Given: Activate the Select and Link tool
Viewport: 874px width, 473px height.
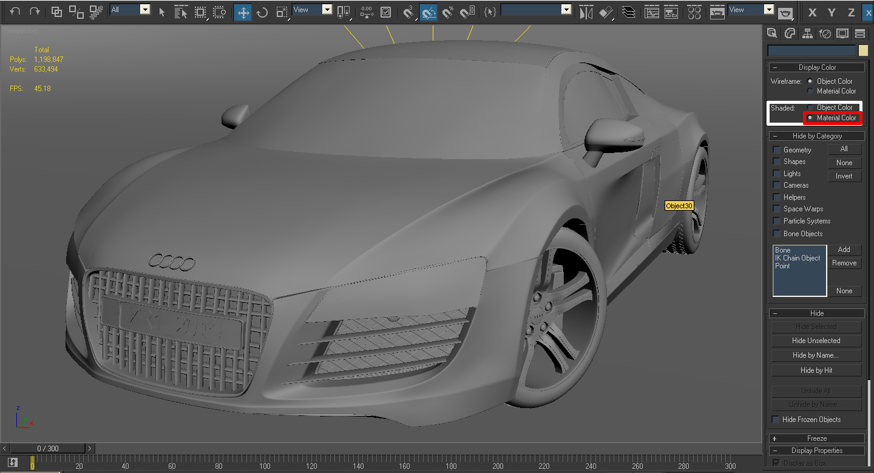Looking at the screenshot, I should click(x=56, y=12).
